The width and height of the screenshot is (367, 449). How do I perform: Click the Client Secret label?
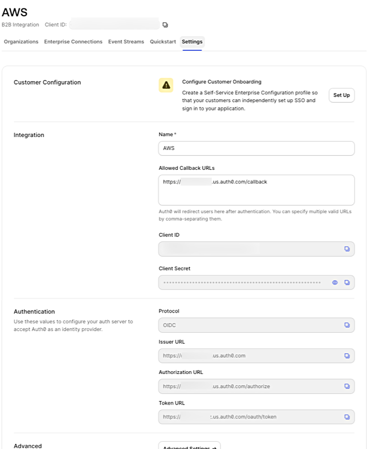coord(174,268)
